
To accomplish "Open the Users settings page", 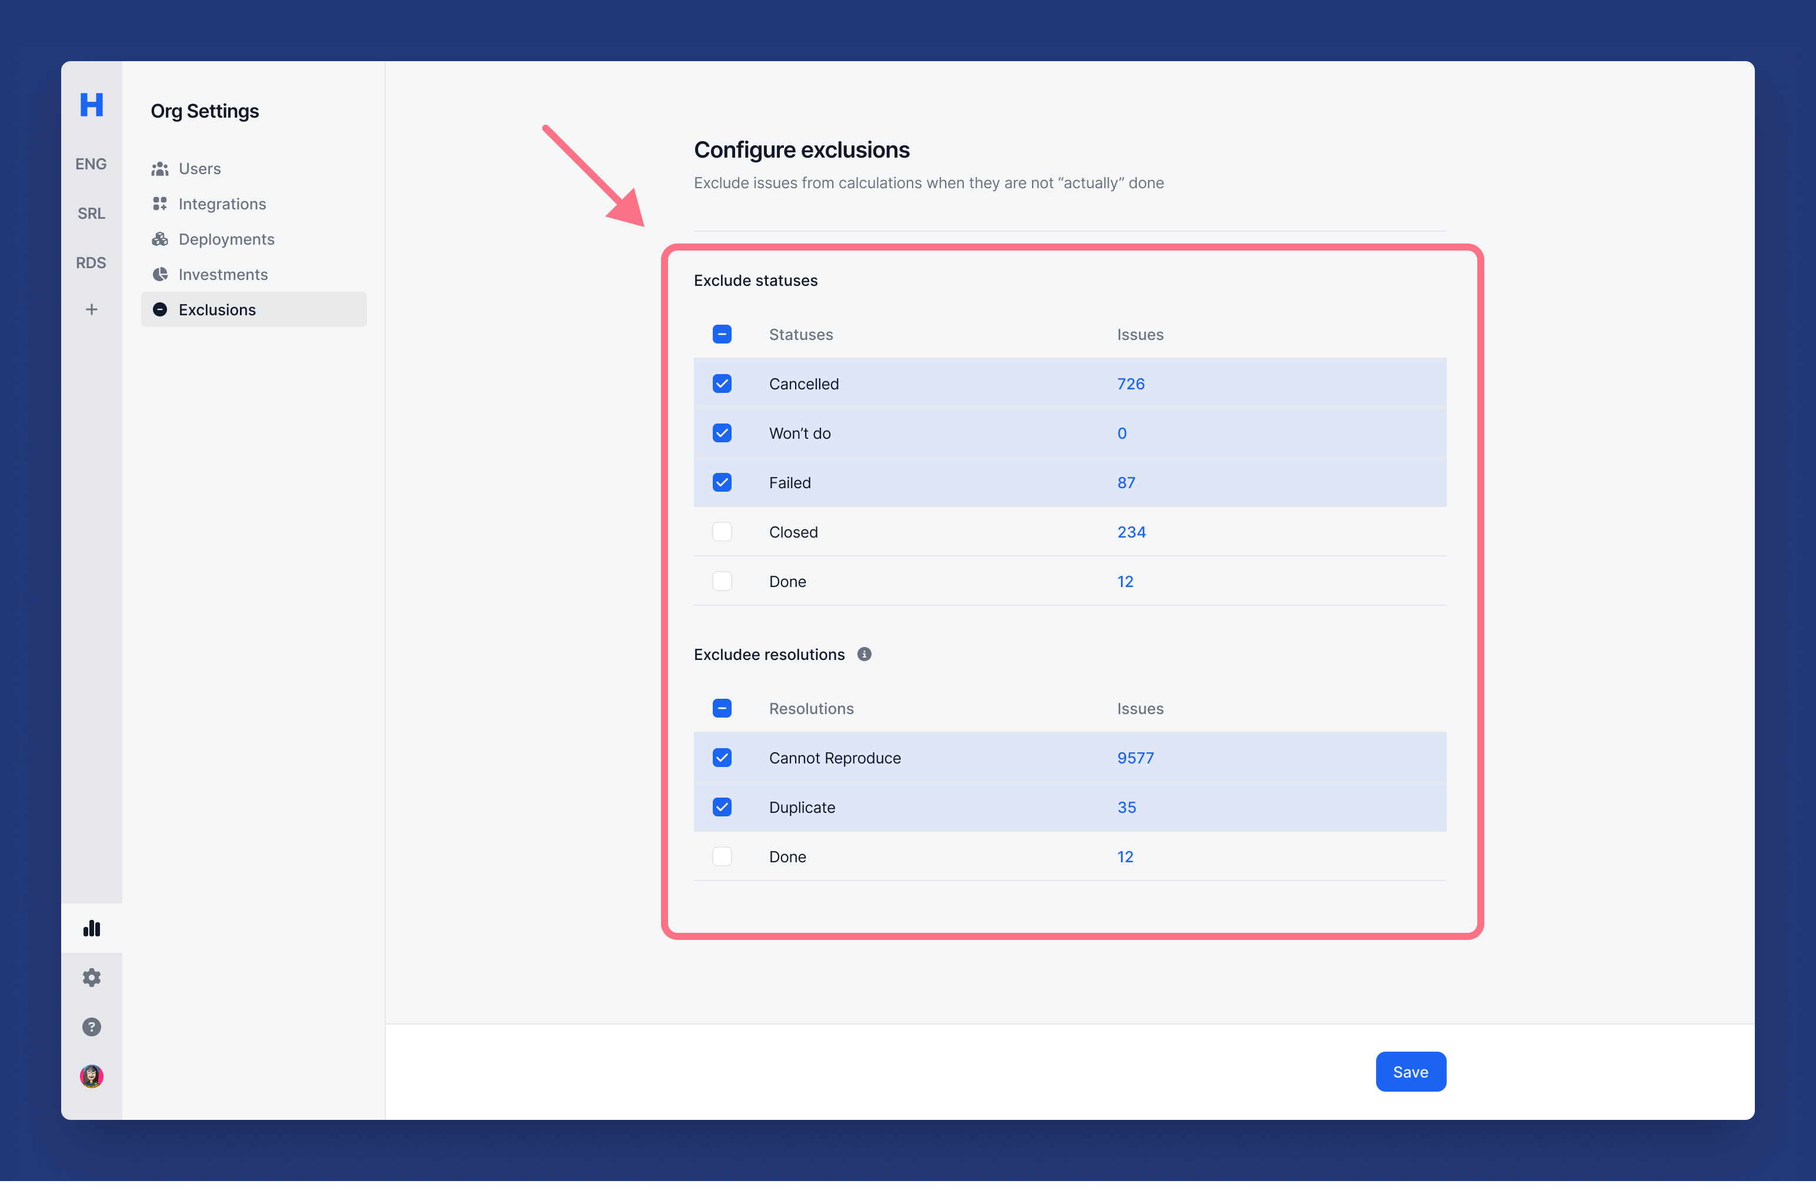I will [x=199, y=169].
